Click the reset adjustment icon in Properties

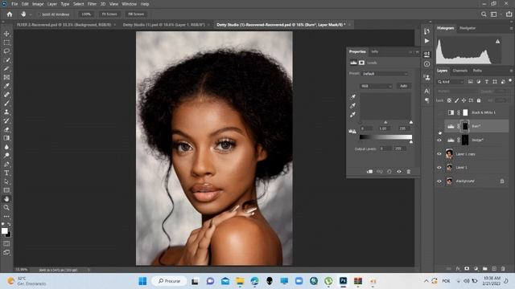[x=389, y=171]
